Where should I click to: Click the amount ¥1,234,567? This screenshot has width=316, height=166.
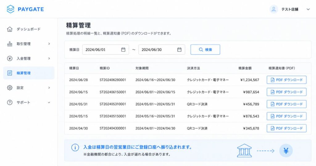250,80
